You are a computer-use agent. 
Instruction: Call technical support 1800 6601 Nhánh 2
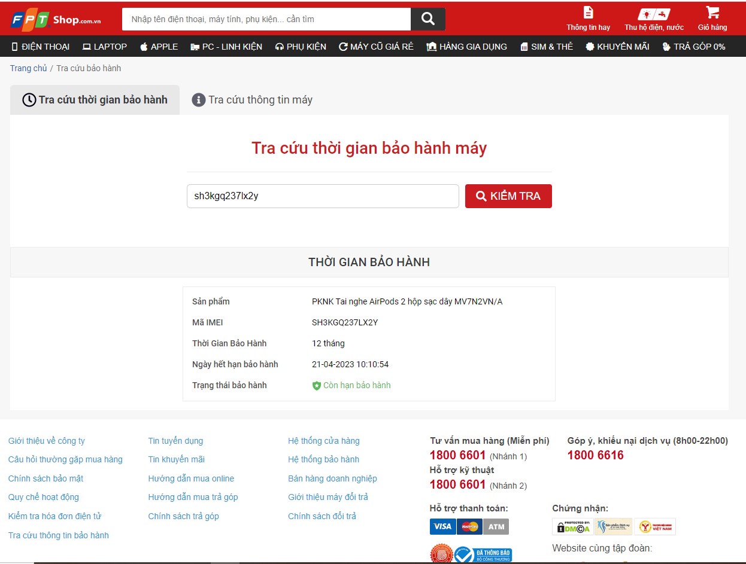coord(457,484)
